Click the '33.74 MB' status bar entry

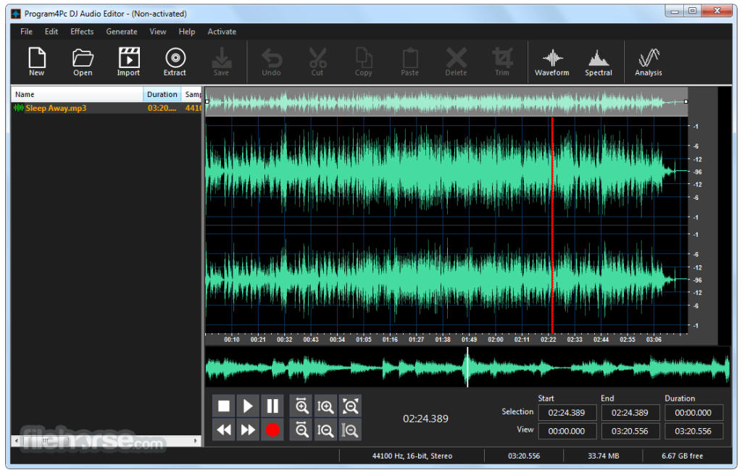tap(604, 456)
